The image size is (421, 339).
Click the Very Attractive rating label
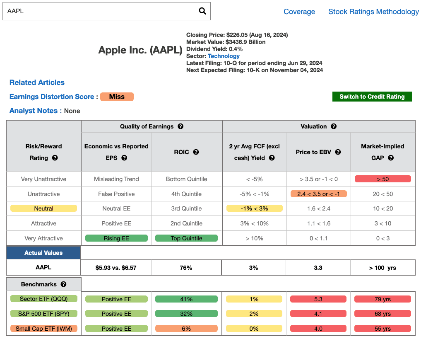43,238
